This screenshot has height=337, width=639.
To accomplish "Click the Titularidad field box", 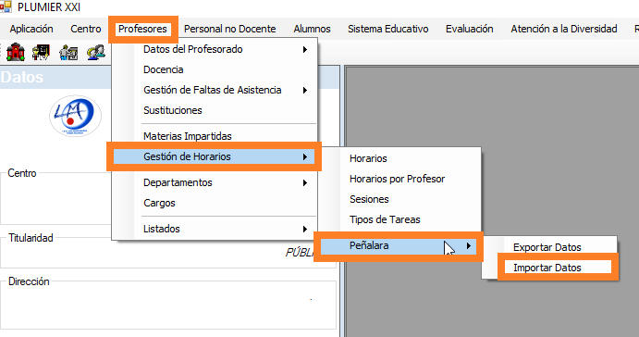I will click(x=168, y=253).
